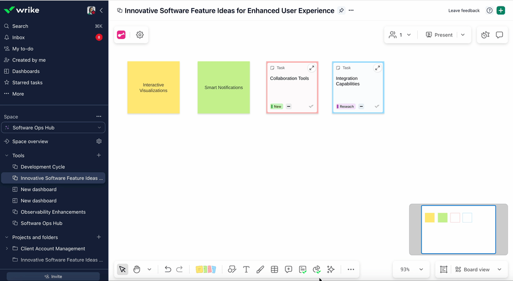
Task: Expand the Client Account Management folder
Action: pos(7,249)
